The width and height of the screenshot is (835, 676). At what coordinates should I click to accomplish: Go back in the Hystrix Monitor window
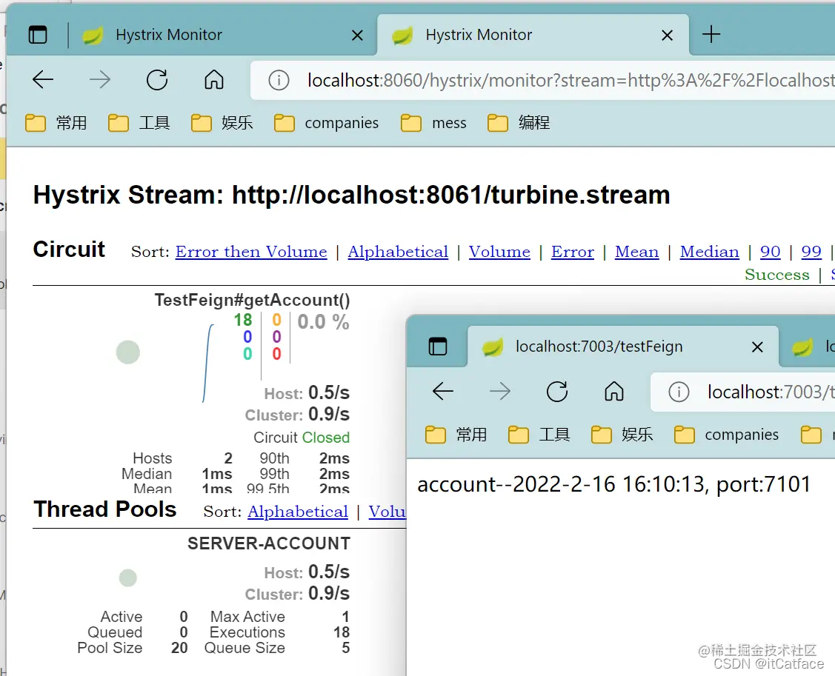[x=43, y=80]
